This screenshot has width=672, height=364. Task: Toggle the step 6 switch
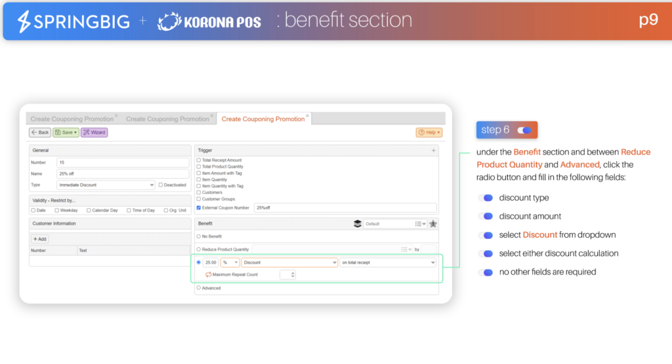point(524,130)
